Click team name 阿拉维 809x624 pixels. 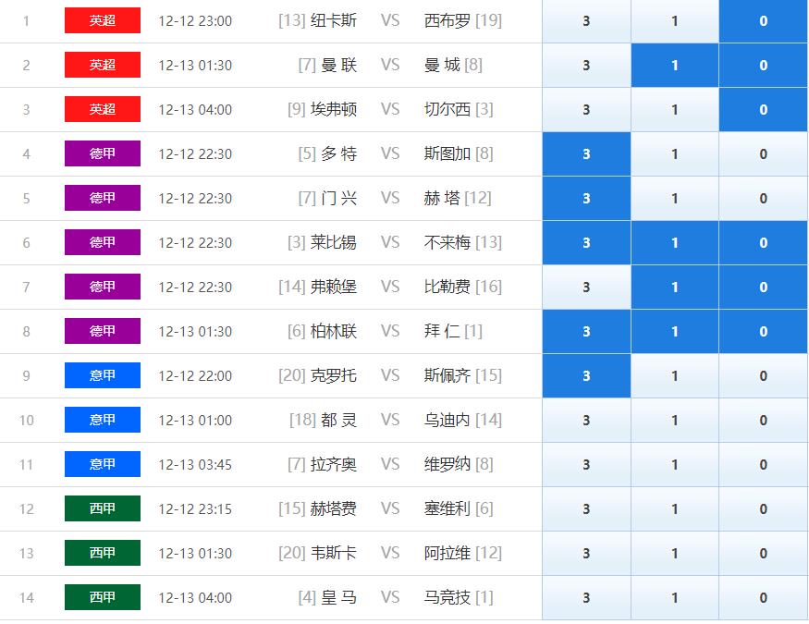coord(447,553)
